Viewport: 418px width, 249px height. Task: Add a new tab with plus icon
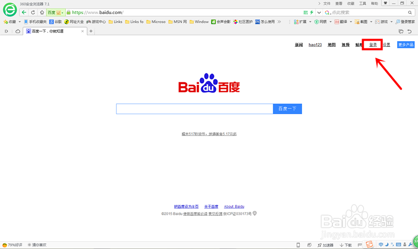point(91,31)
